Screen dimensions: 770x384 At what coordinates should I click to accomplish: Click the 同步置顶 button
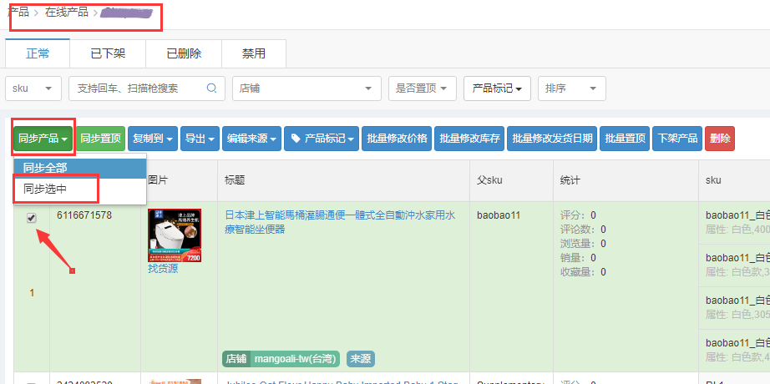pyautogui.click(x=100, y=139)
